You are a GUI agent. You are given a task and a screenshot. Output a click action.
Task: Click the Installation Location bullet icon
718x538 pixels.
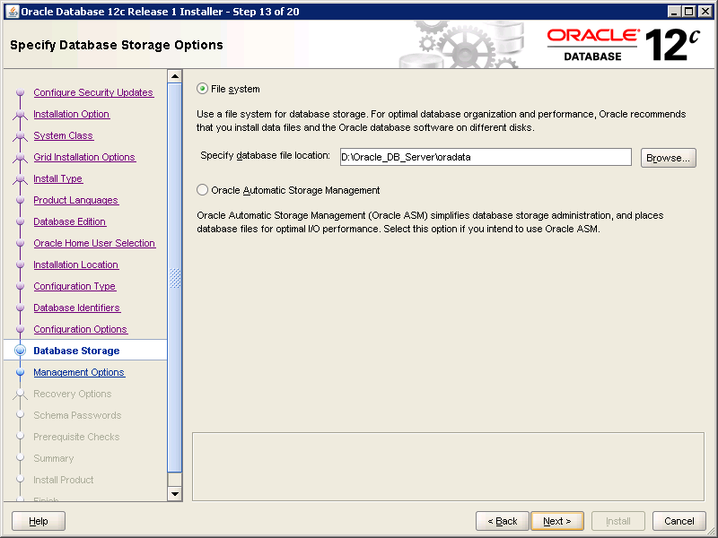pyautogui.click(x=20, y=265)
